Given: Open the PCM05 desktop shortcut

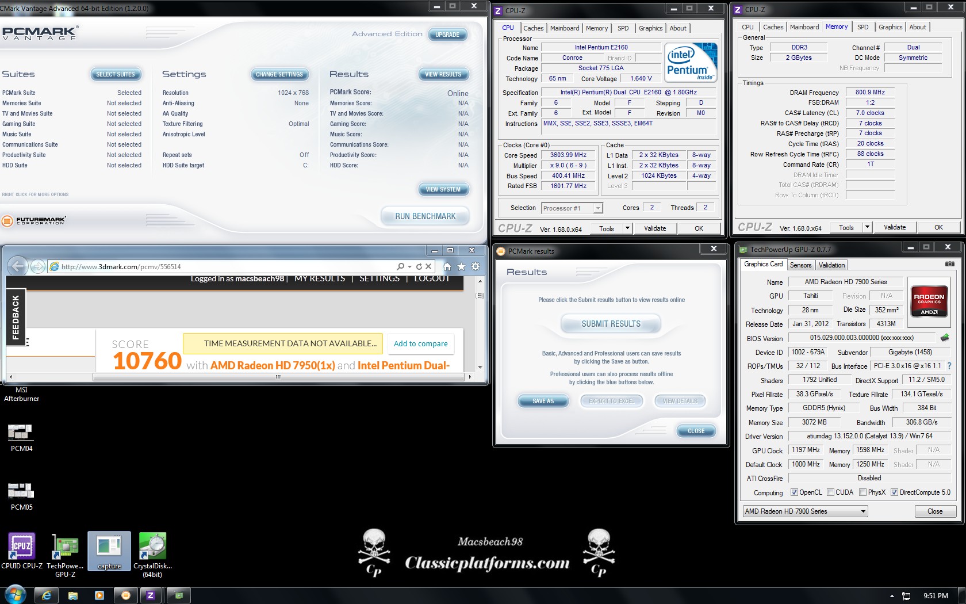Looking at the screenshot, I should pos(21,496).
